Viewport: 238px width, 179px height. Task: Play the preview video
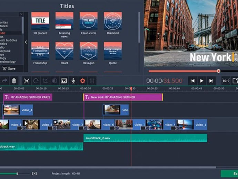[202, 81]
